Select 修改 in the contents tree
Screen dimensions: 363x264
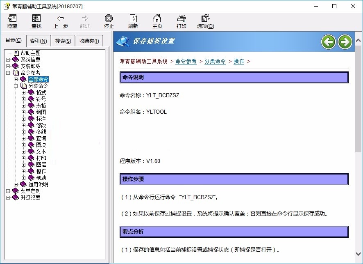point(41,125)
